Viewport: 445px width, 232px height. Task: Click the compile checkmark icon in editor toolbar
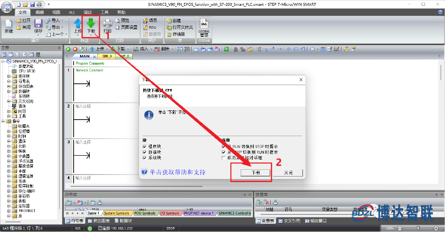[x=82, y=49]
